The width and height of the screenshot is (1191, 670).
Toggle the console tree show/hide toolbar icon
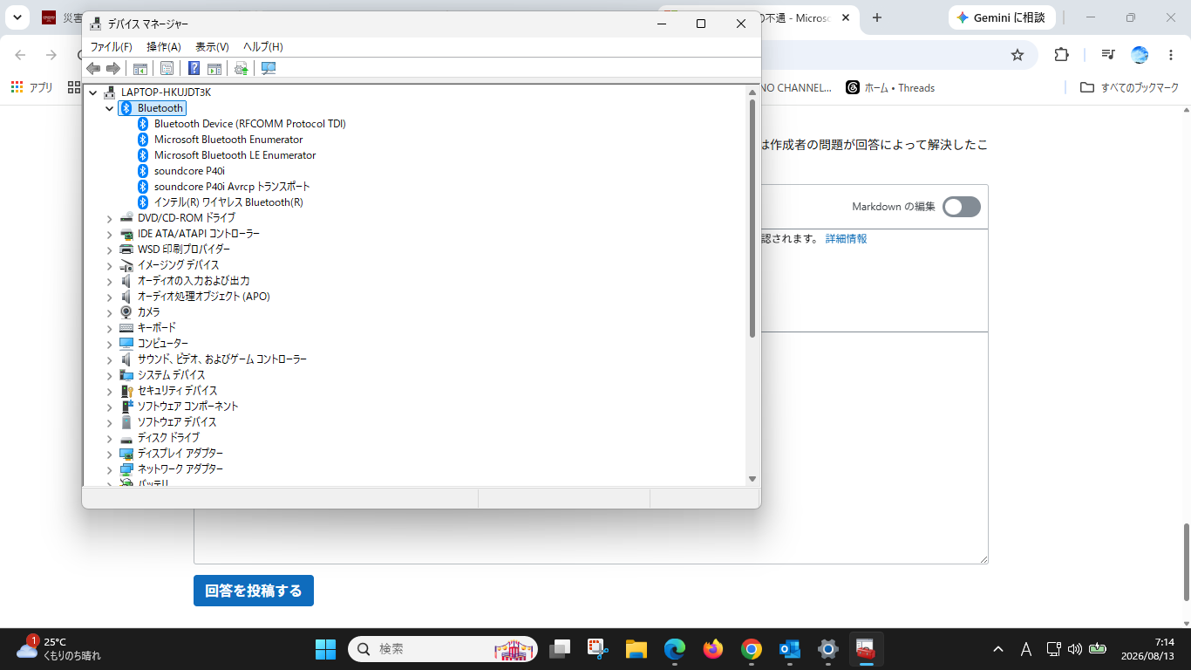click(x=140, y=68)
